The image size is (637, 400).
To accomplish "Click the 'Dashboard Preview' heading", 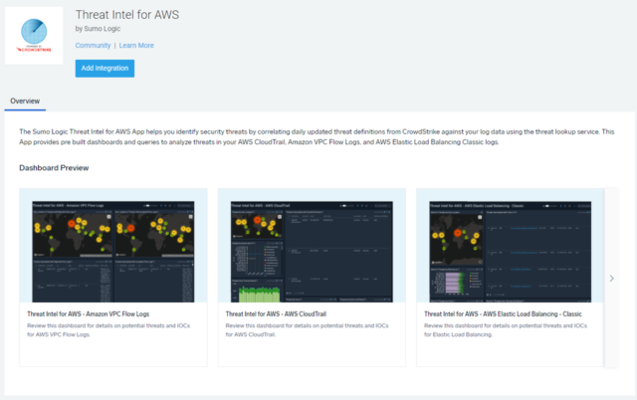I will 54,168.
